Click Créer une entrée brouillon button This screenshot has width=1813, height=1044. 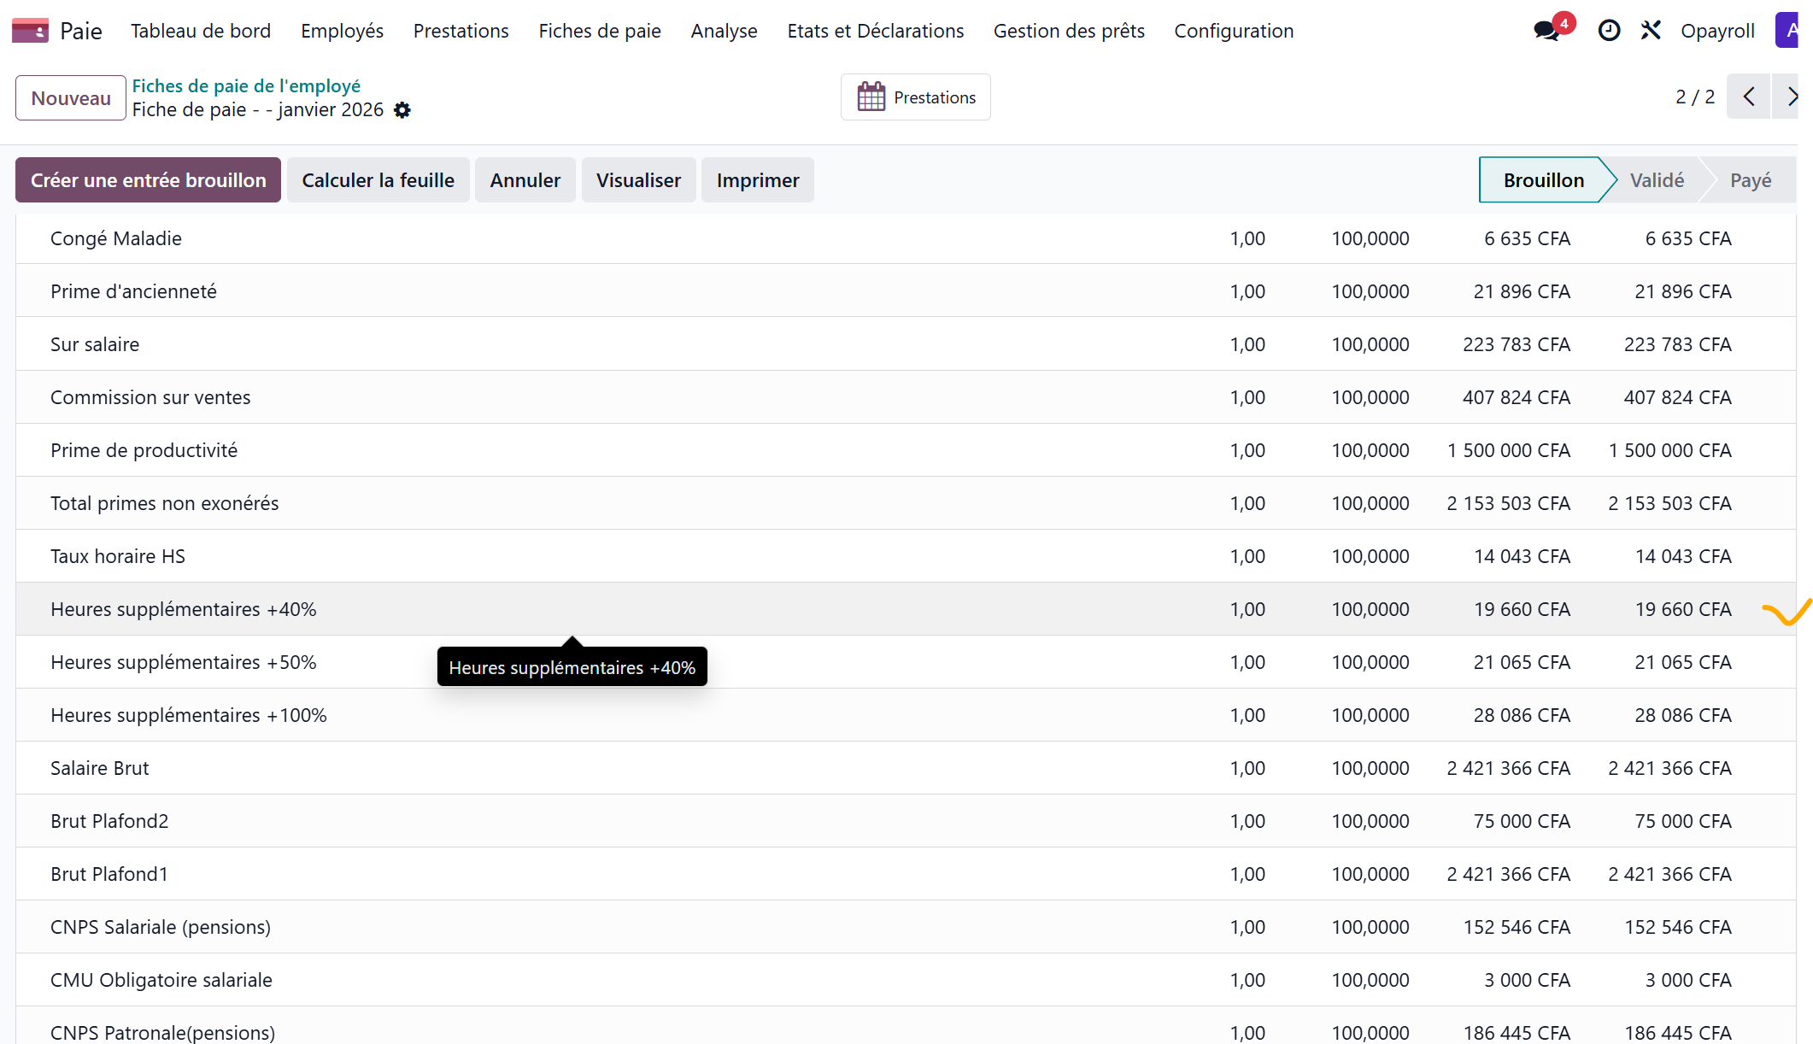point(149,180)
